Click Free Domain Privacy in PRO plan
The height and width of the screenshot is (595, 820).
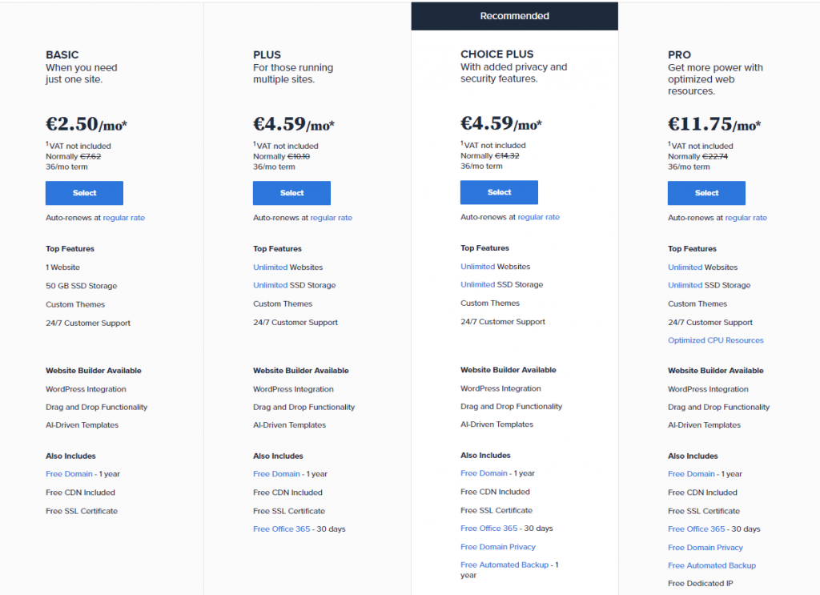point(705,548)
